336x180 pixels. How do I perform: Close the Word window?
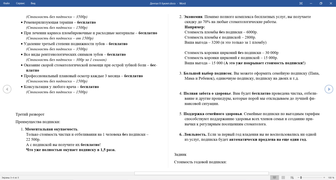coord(331,3)
